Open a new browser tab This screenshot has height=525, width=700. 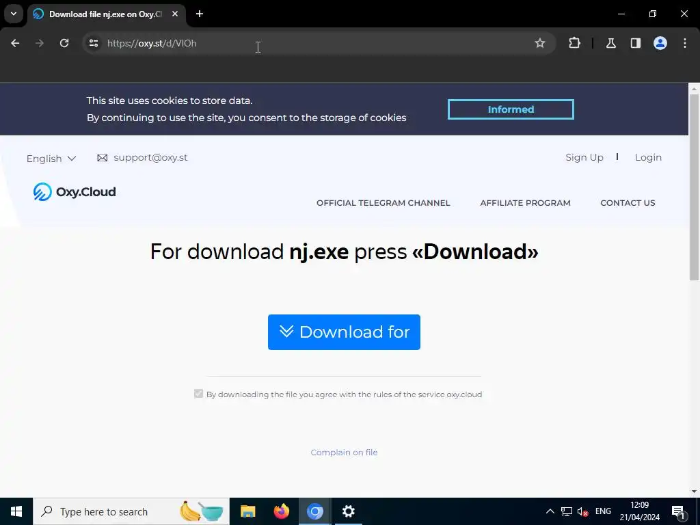coord(200,14)
